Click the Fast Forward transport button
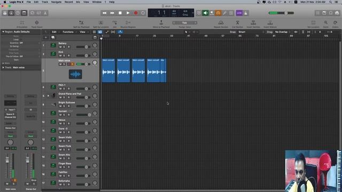The width and height of the screenshot is (342, 192). 112,13
